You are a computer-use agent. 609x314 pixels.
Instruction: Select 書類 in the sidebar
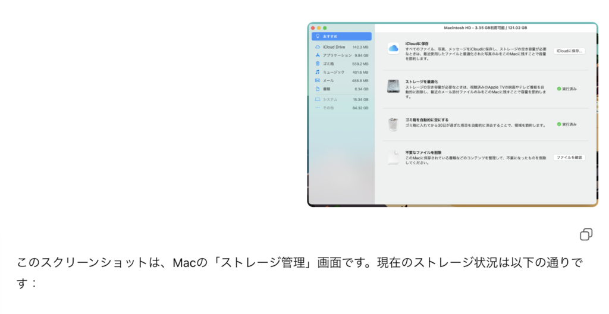pos(341,89)
